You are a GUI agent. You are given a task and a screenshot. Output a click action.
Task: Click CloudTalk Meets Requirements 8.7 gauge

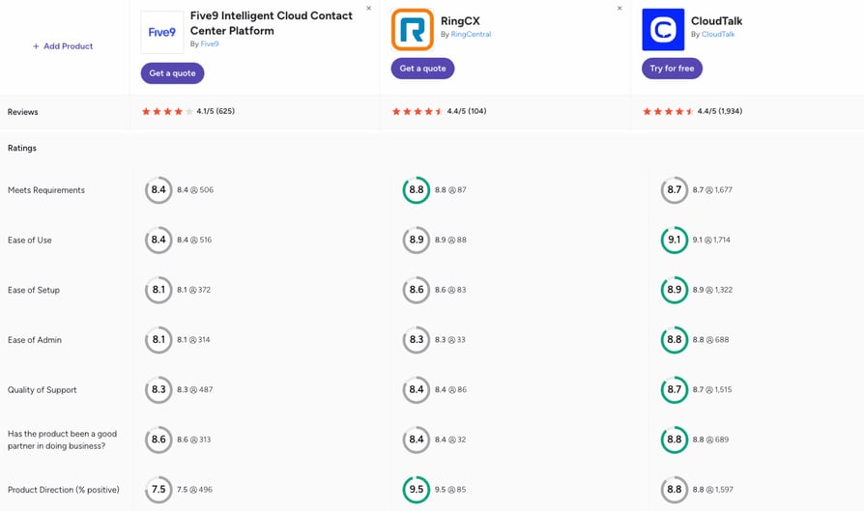point(675,190)
